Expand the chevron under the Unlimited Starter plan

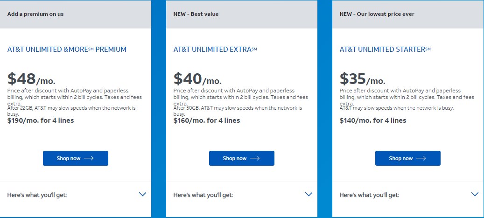point(475,194)
